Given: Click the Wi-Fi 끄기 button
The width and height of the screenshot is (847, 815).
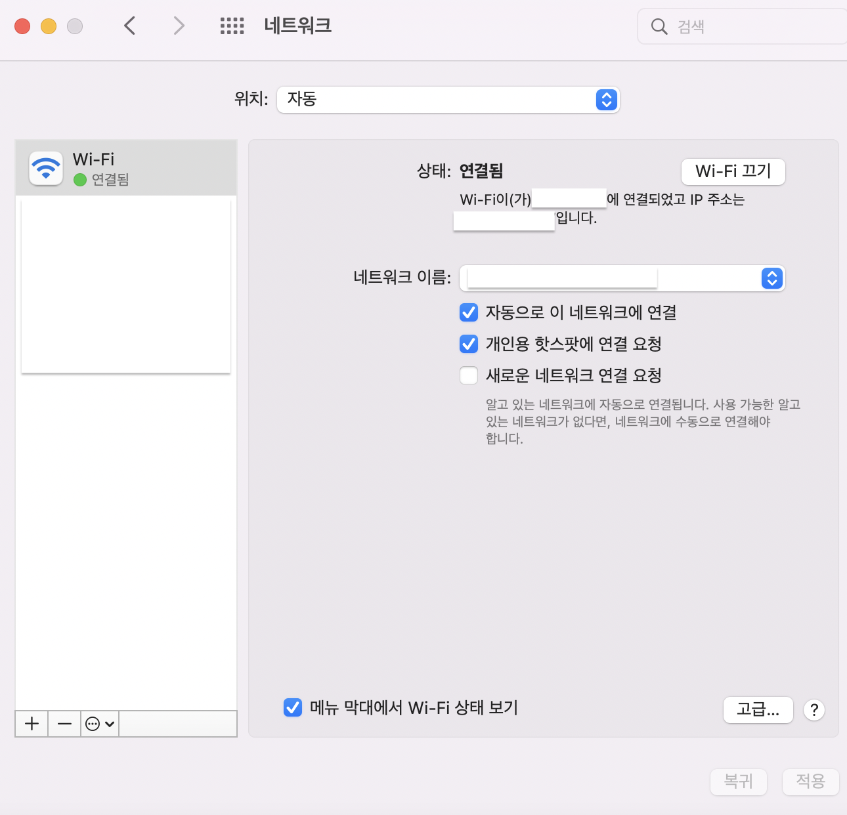Looking at the screenshot, I should click(x=733, y=172).
